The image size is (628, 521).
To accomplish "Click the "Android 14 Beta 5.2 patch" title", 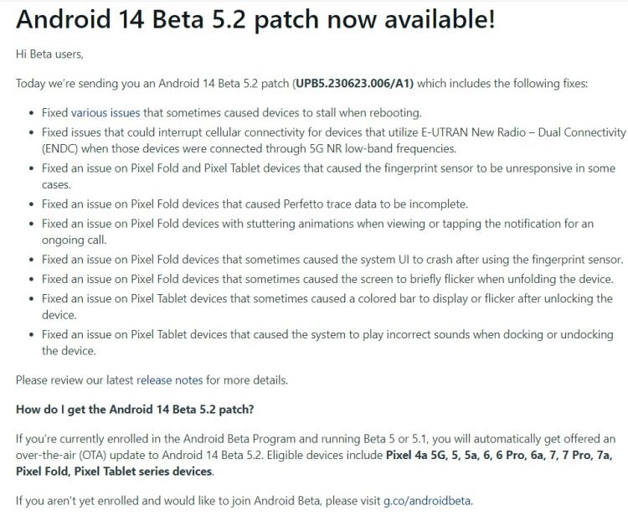I will (x=255, y=18).
